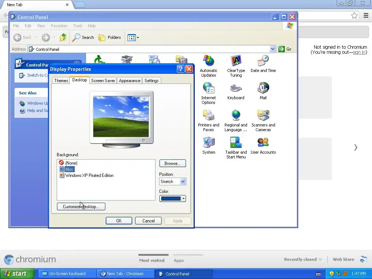Click the security shield tray icon

(332, 274)
